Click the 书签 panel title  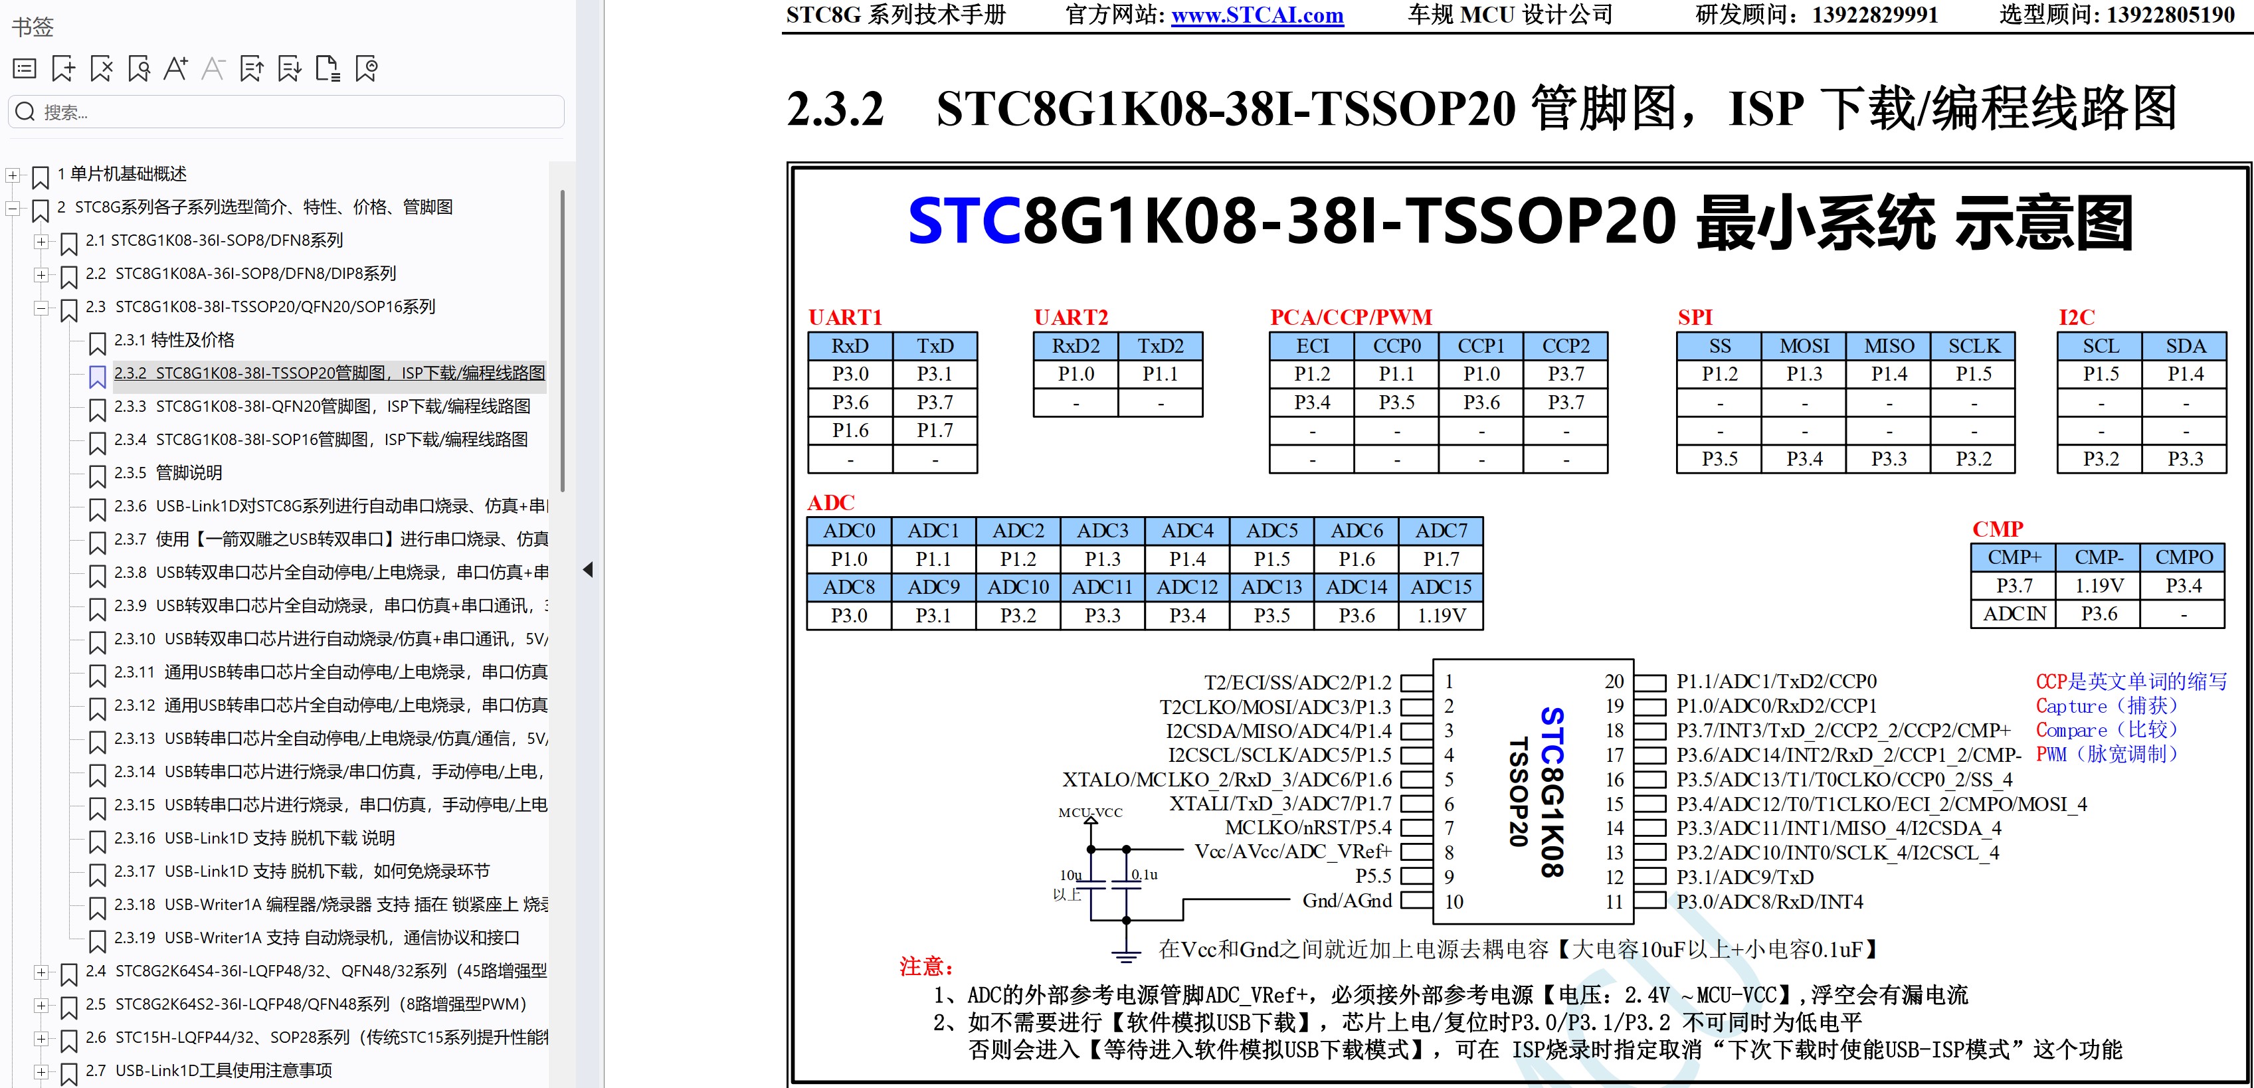[33, 27]
